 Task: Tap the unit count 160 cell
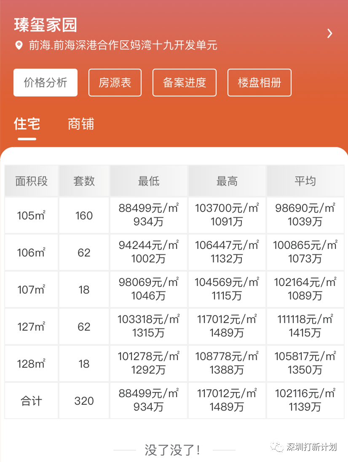[84, 215]
